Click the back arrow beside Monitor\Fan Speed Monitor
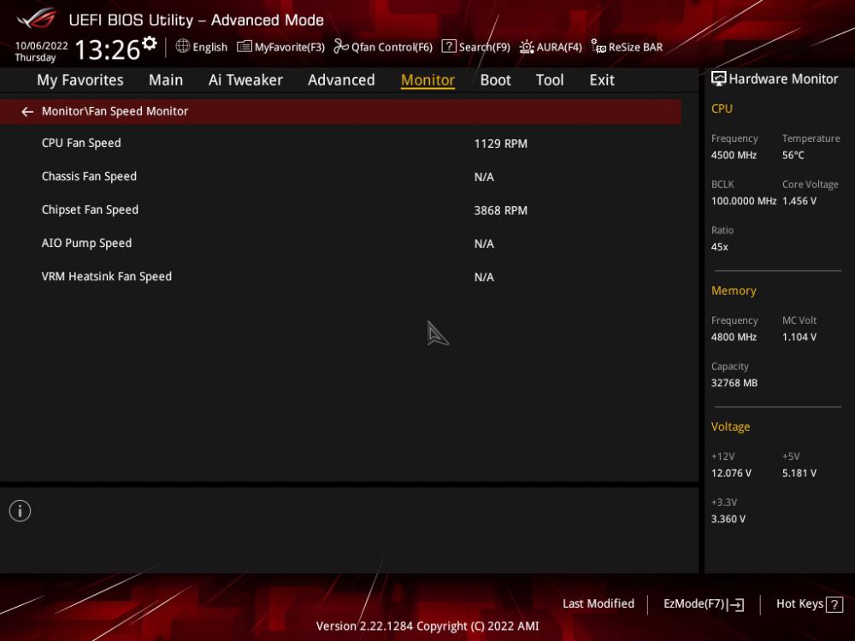The width and height of the screenshot is (855, 641). 27,112
